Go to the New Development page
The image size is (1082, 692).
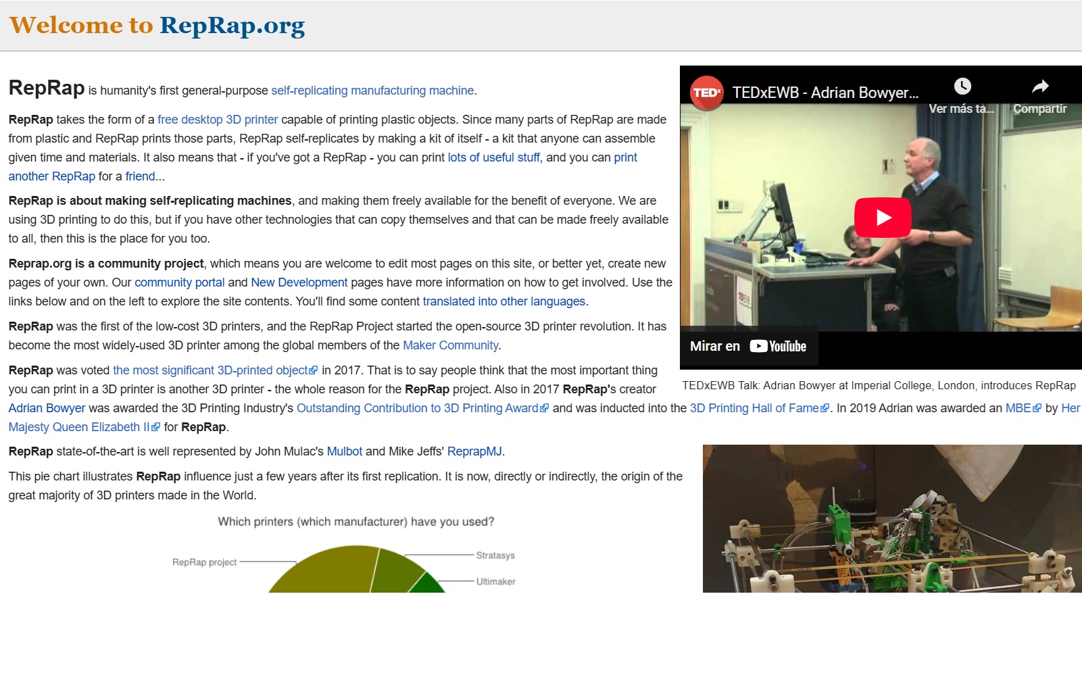click(x=299, y=282)
